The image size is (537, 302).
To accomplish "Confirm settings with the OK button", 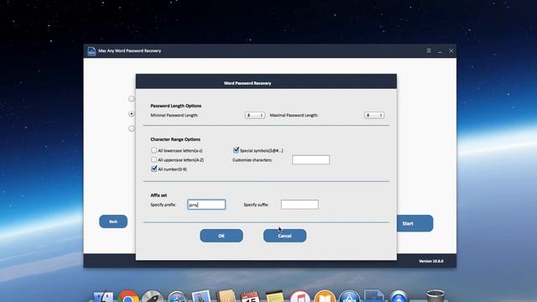I will pos(222,236).
